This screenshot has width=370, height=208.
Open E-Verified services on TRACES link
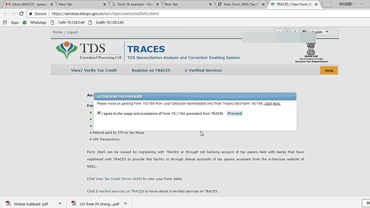click(120, 191)
